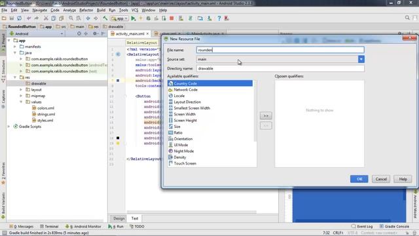Open the Event Log panel
Image resolution: width=419 pixels, height=236 pixels.
click(362, 226)
